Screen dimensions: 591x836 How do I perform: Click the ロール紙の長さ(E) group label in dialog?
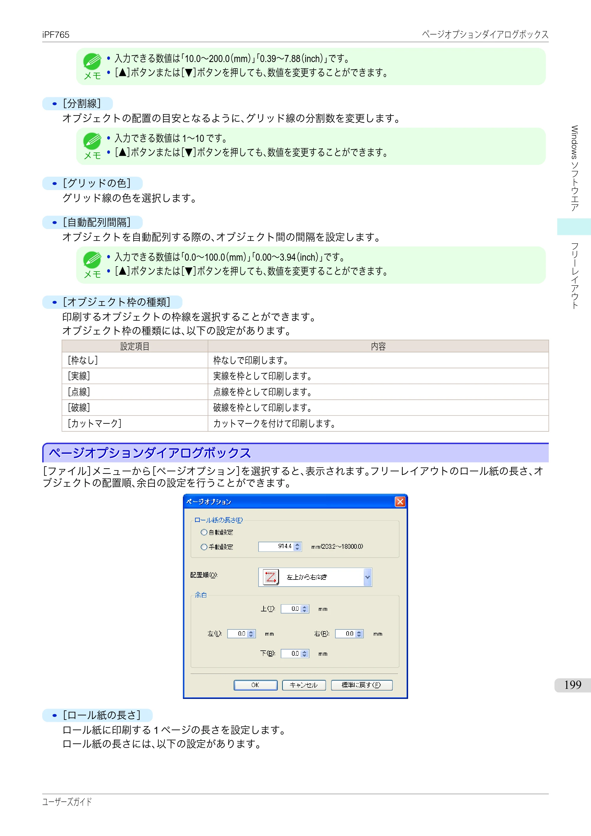click(x=218, y=520)
